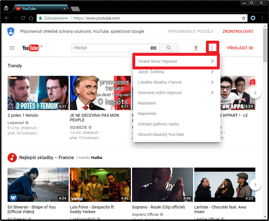Image resolution: width=269 pixels, height=221 pixels.
Task: Click the three-dot settings menu icon
Action: tap(212, 48)
